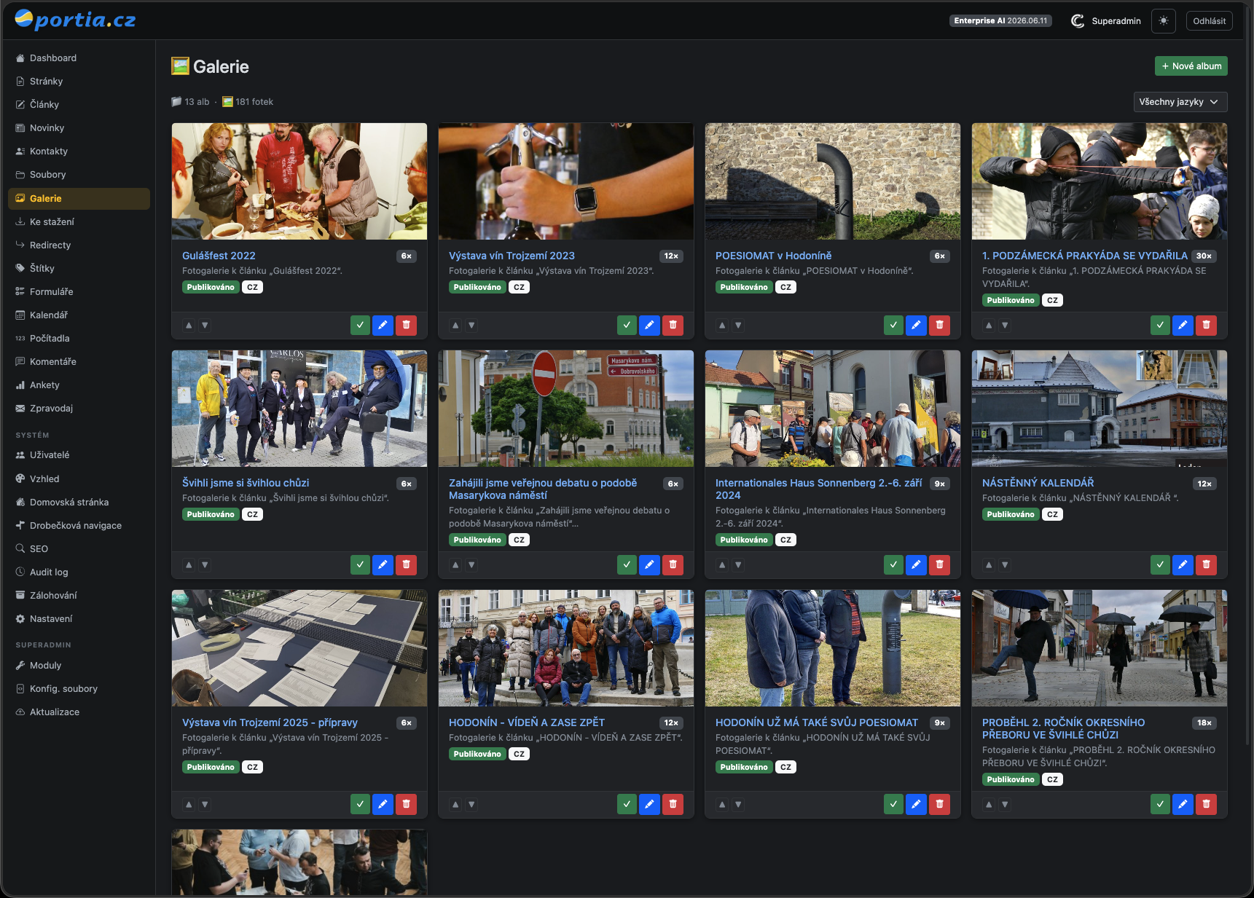Image resolution: width=1254 pixels, height=898 pixels.
Task: Toggle published status of HODONÍN - VÍDEŇ A ZASE ZPĚT
Action: click(x=627, y=804)
